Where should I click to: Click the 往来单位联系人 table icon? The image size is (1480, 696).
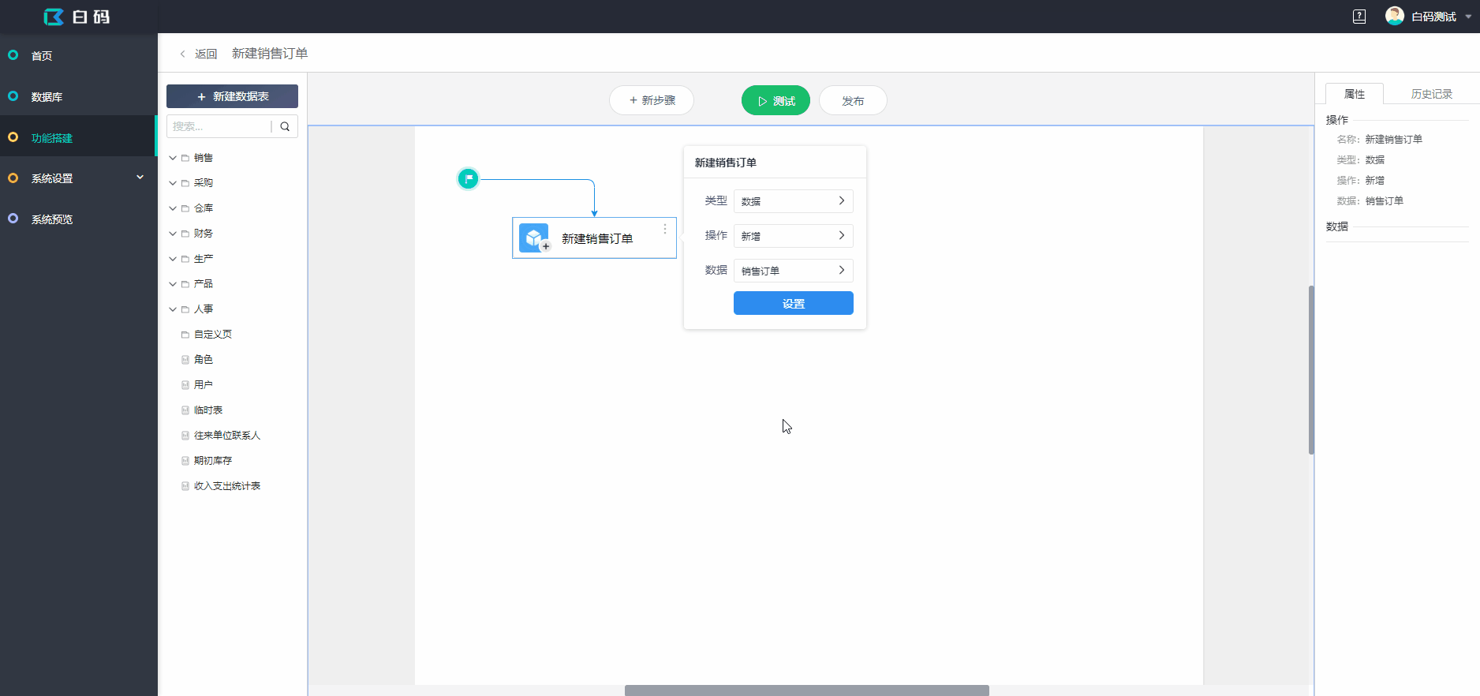pyautogui.click(x=185, y=436)
